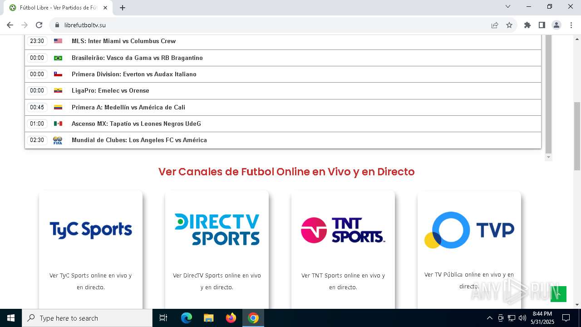Open Mundial de Clubes: Los Angeles FC vs América
The height and width of the screenshot is (327, 581).
tap(139, 140)
